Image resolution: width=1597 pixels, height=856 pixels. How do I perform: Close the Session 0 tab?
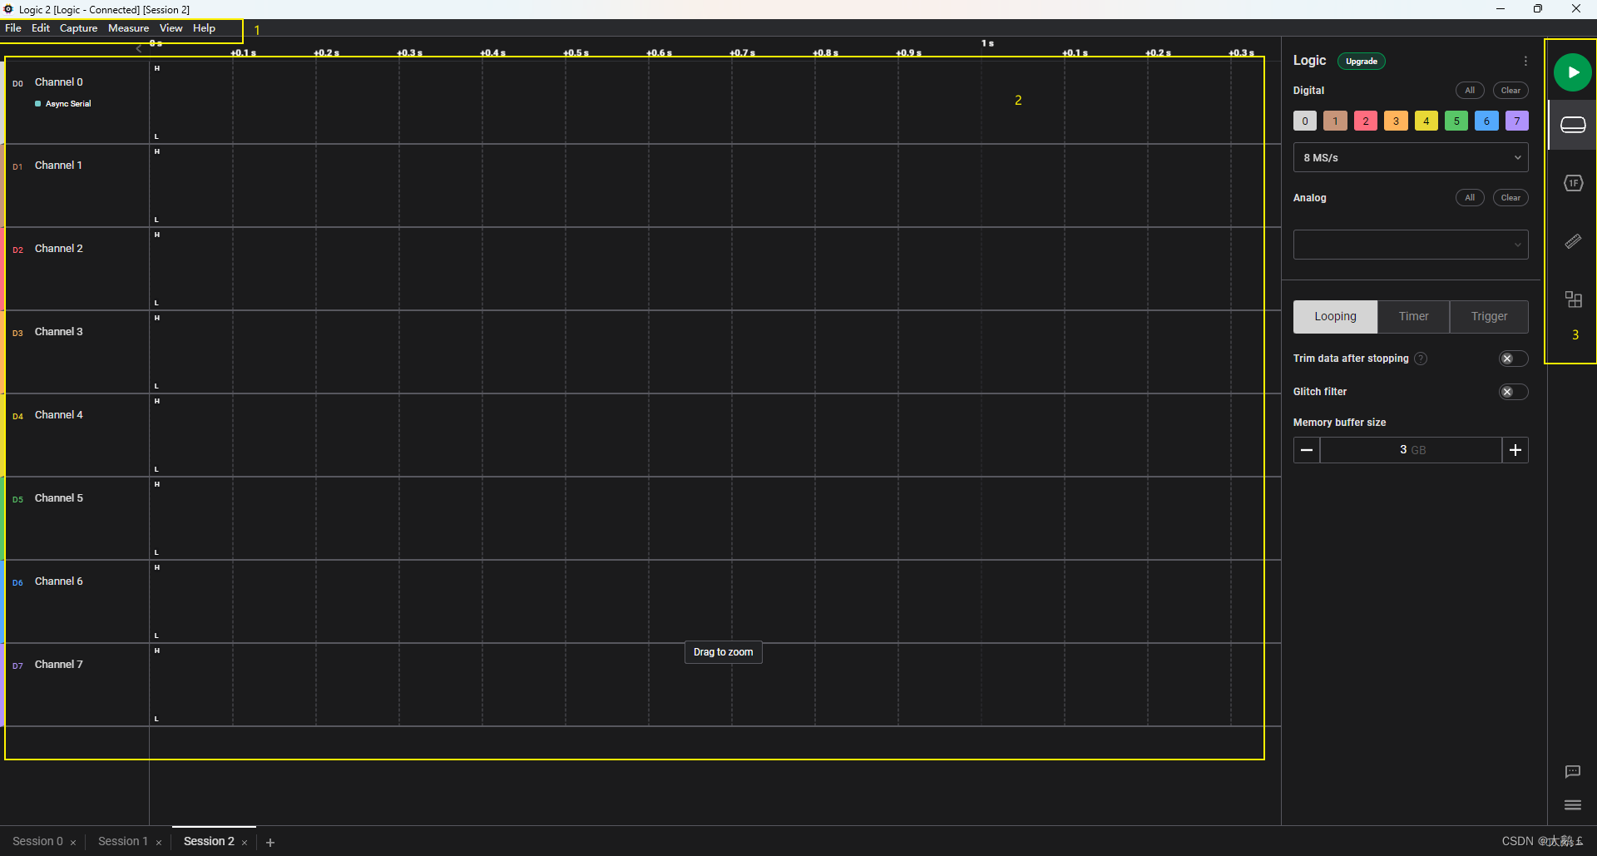click(x=73, y=843)
